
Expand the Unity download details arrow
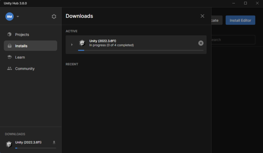point(72,45)
